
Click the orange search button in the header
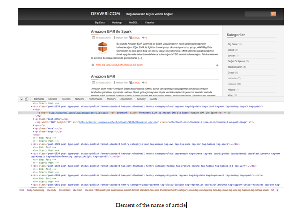coord(273,14)
